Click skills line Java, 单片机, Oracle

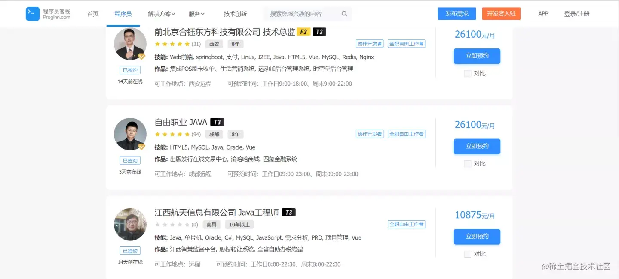(x=258, y=237)
